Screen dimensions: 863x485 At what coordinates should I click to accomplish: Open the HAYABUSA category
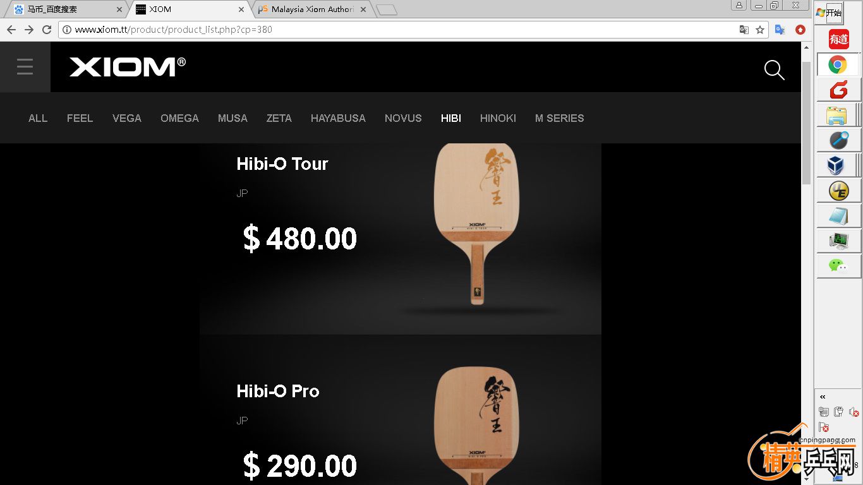coord(338,118)
